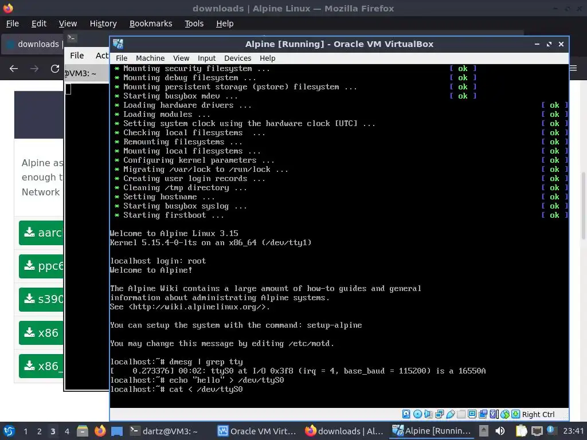Open the Devices menu in VirtualBox

pyautogui.click(x=238, y=58)
